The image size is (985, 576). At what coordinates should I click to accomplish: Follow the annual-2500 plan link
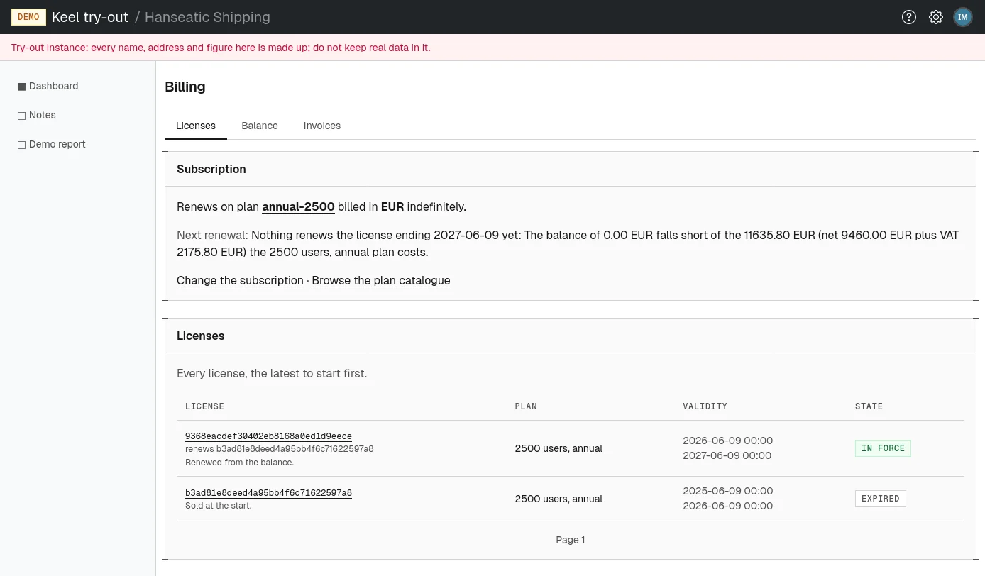click(x=298, y=207)
